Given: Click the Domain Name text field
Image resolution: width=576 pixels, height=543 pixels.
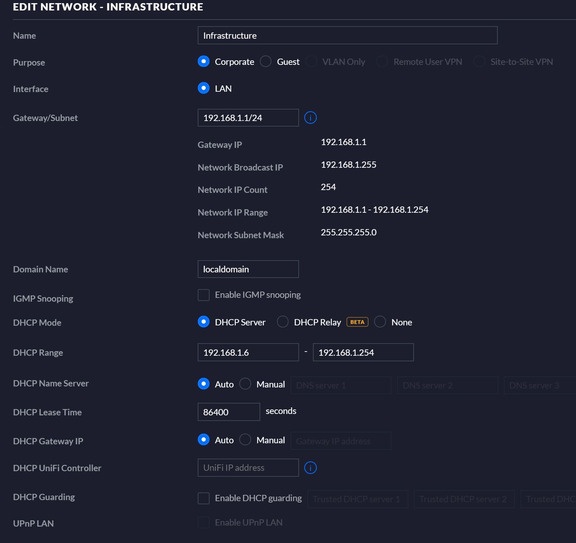Looking at the screenshot, I should 248,269.
